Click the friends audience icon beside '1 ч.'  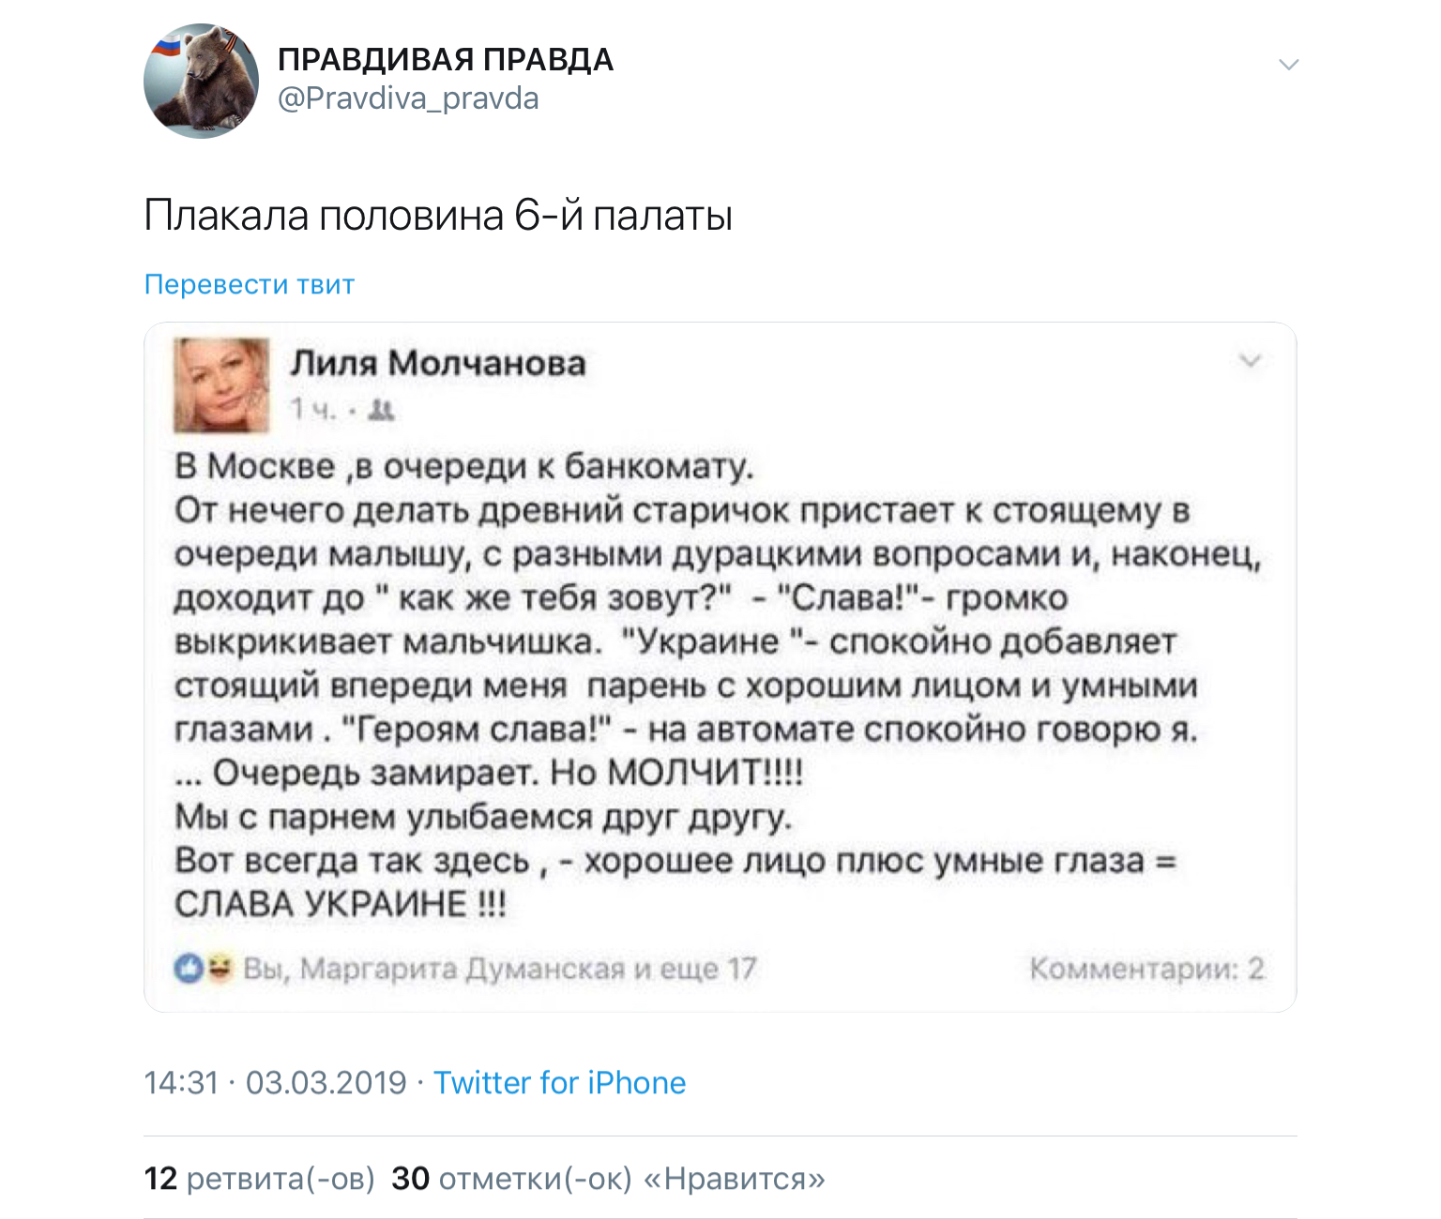click(381, 410)
